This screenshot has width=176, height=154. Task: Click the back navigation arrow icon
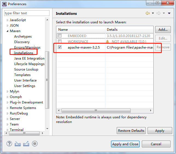(148, 13)
